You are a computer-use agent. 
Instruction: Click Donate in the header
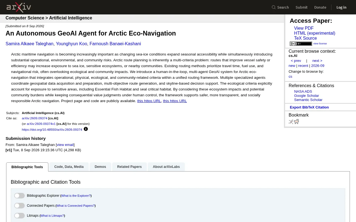pyautogui.click(x=320, y=7)
